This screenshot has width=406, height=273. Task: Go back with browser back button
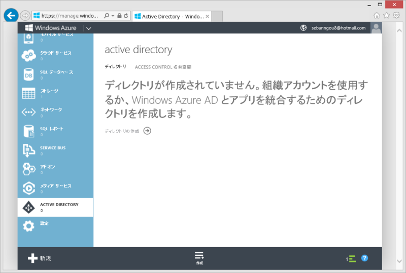(x=11, y=16)
